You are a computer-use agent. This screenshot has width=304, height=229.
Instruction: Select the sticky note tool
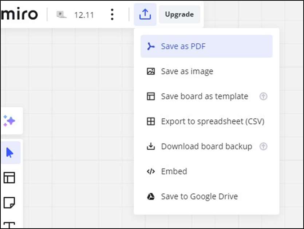point(9,203)
